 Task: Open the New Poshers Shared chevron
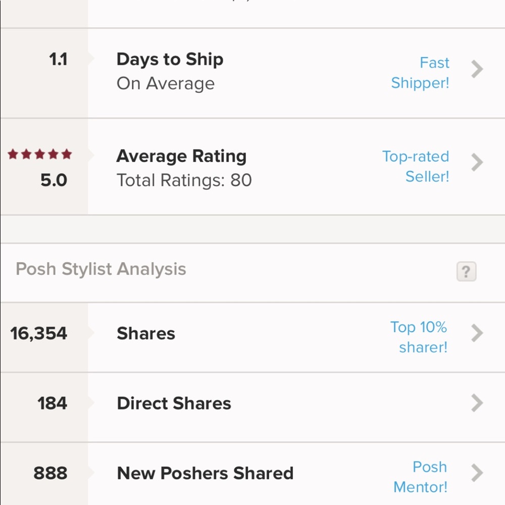(476, 474)
